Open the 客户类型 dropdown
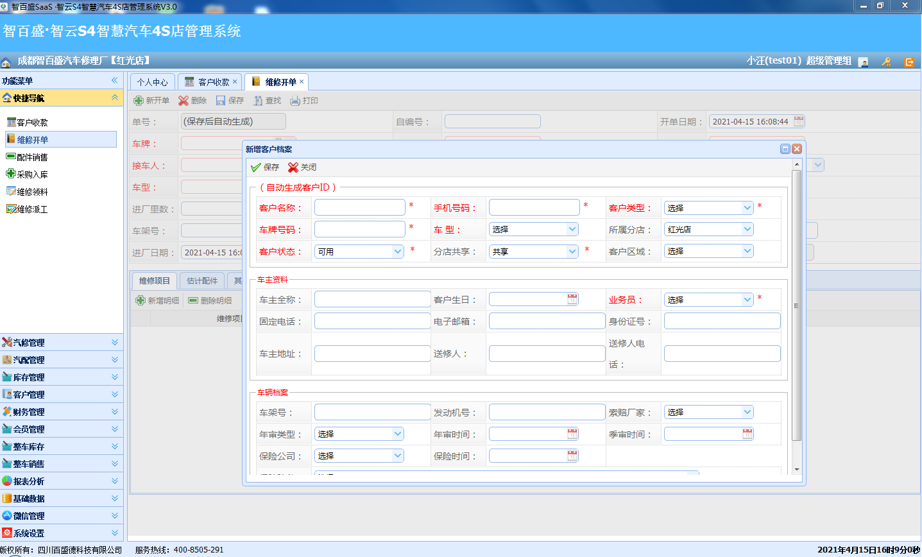922x557 pixels. tap(747, 208)
